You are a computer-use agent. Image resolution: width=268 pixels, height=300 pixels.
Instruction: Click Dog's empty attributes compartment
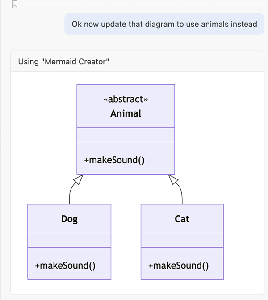click(69, 240)
